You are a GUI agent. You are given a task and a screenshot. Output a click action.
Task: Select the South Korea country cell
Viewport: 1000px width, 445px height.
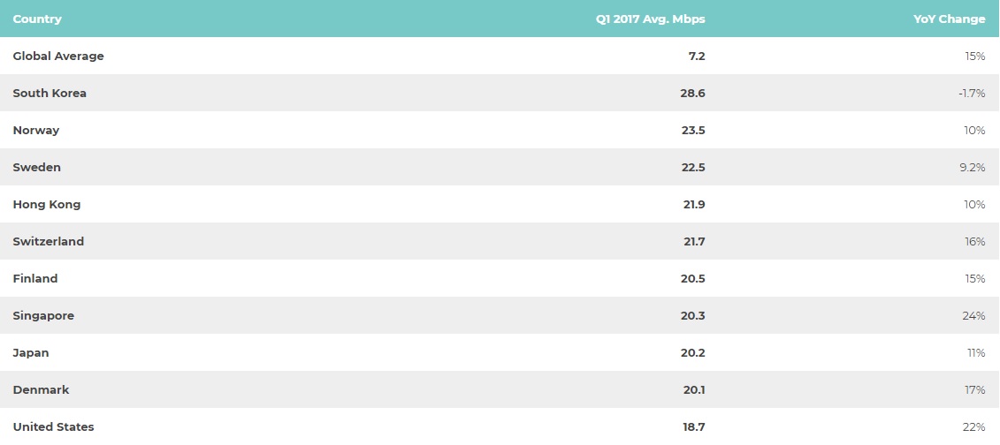click(50, 93)
